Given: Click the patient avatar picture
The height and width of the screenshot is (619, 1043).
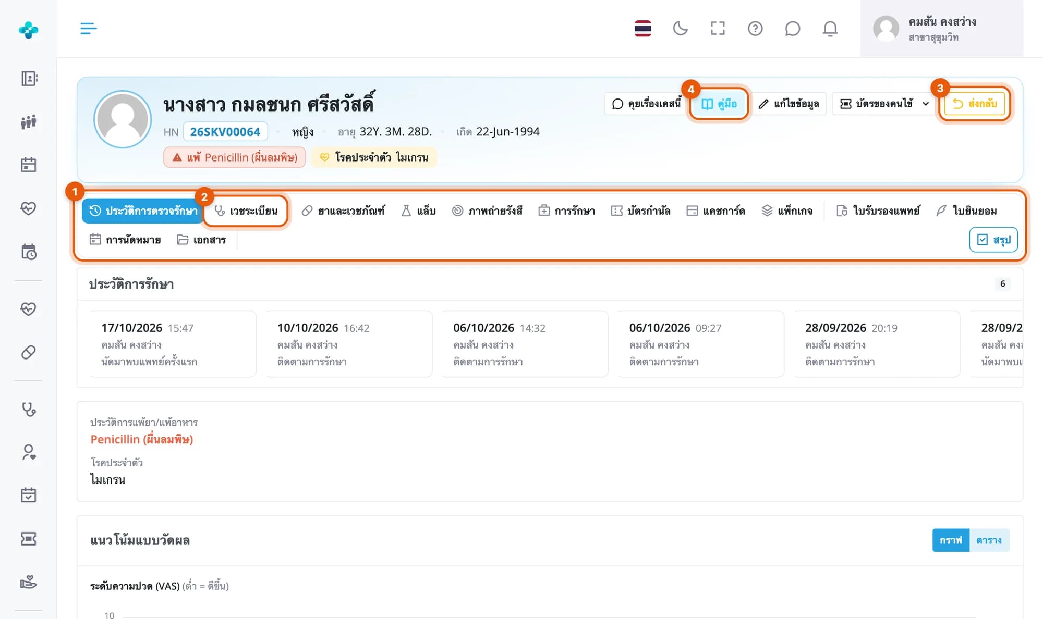Looking at the screenshot, I should pos(123,119).
